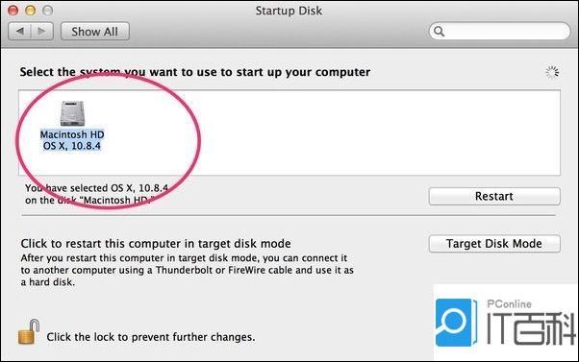Click the "Click to restart this computer in target disk mode" heading
579x362 pixels.
coord(156,244)
